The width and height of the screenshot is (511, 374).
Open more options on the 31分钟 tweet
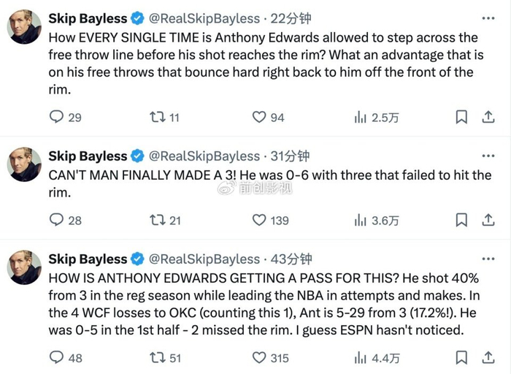pyautogui.click(x=487, y=156)
